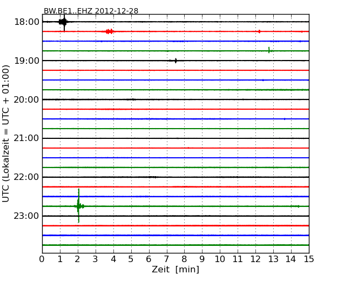Click the plot title BW.BE1..EHZ 2012-12-28
Screen dimensions: 351x281
91,11
